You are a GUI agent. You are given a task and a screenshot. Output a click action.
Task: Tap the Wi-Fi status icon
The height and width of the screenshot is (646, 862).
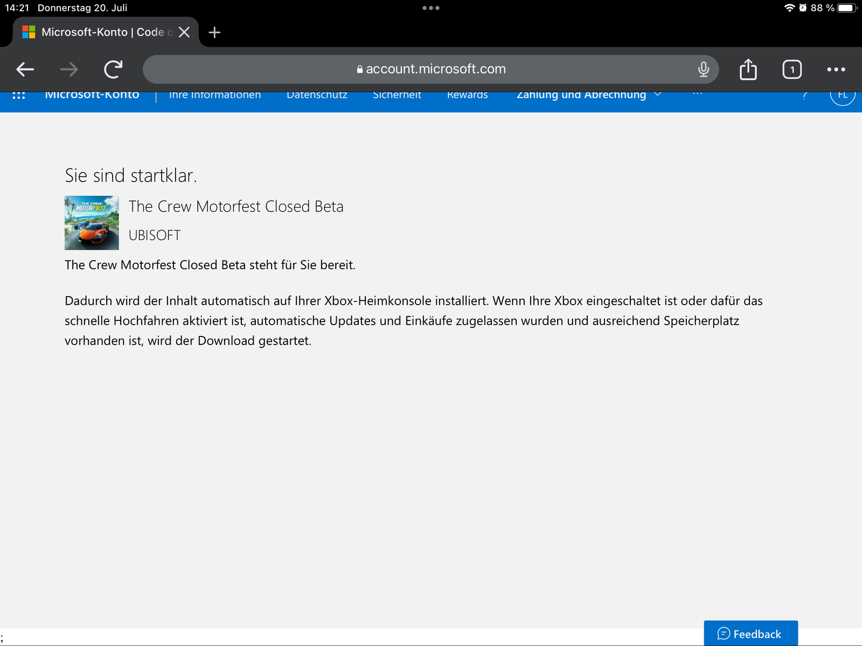click(x=789, y=8)
